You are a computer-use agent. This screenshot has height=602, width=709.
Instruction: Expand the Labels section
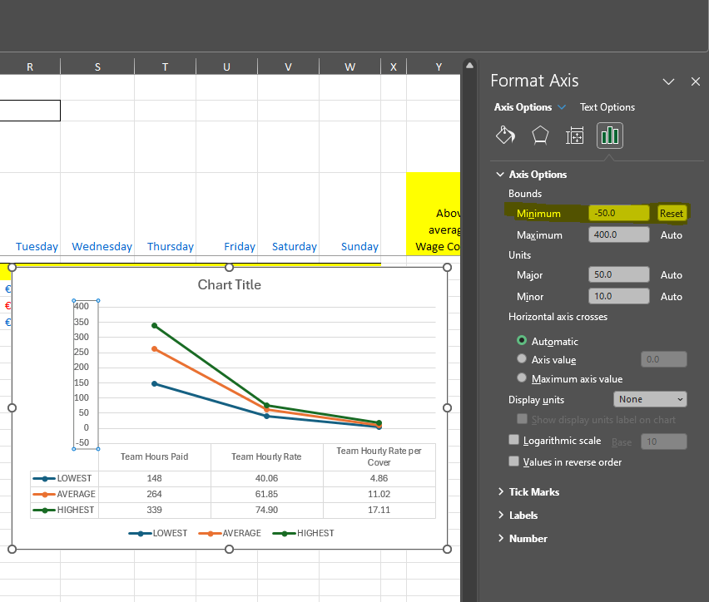[523, 515]
